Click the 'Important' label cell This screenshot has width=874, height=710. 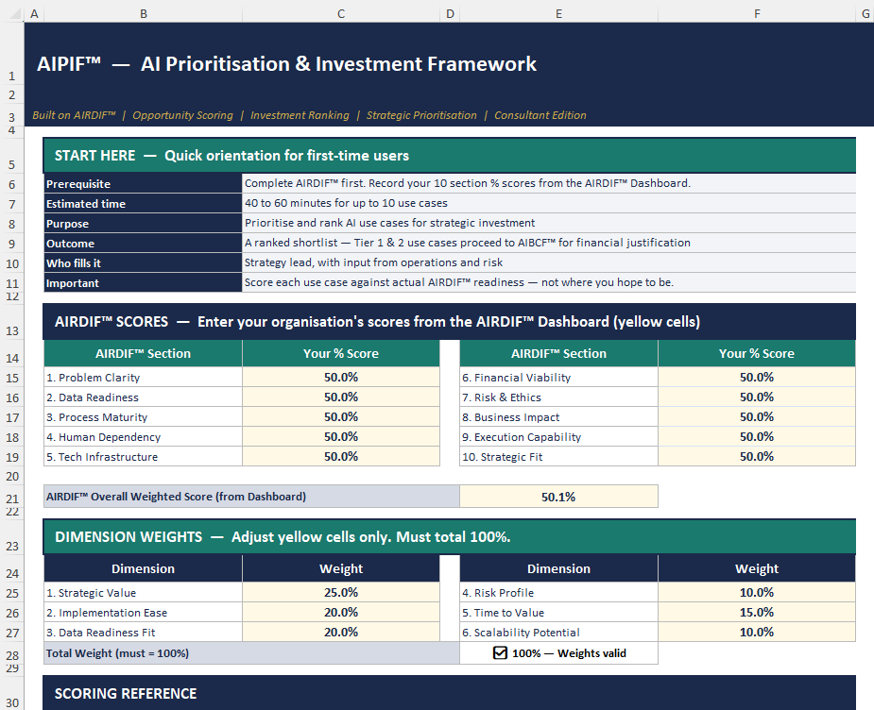tap(144, 283)
